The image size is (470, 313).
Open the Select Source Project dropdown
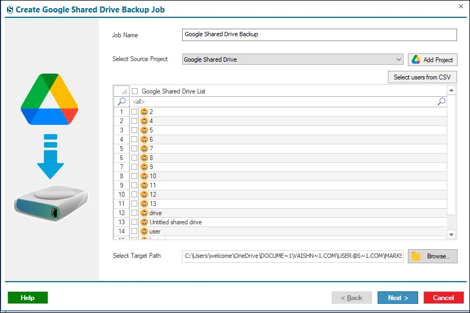[x=293, y=59]
